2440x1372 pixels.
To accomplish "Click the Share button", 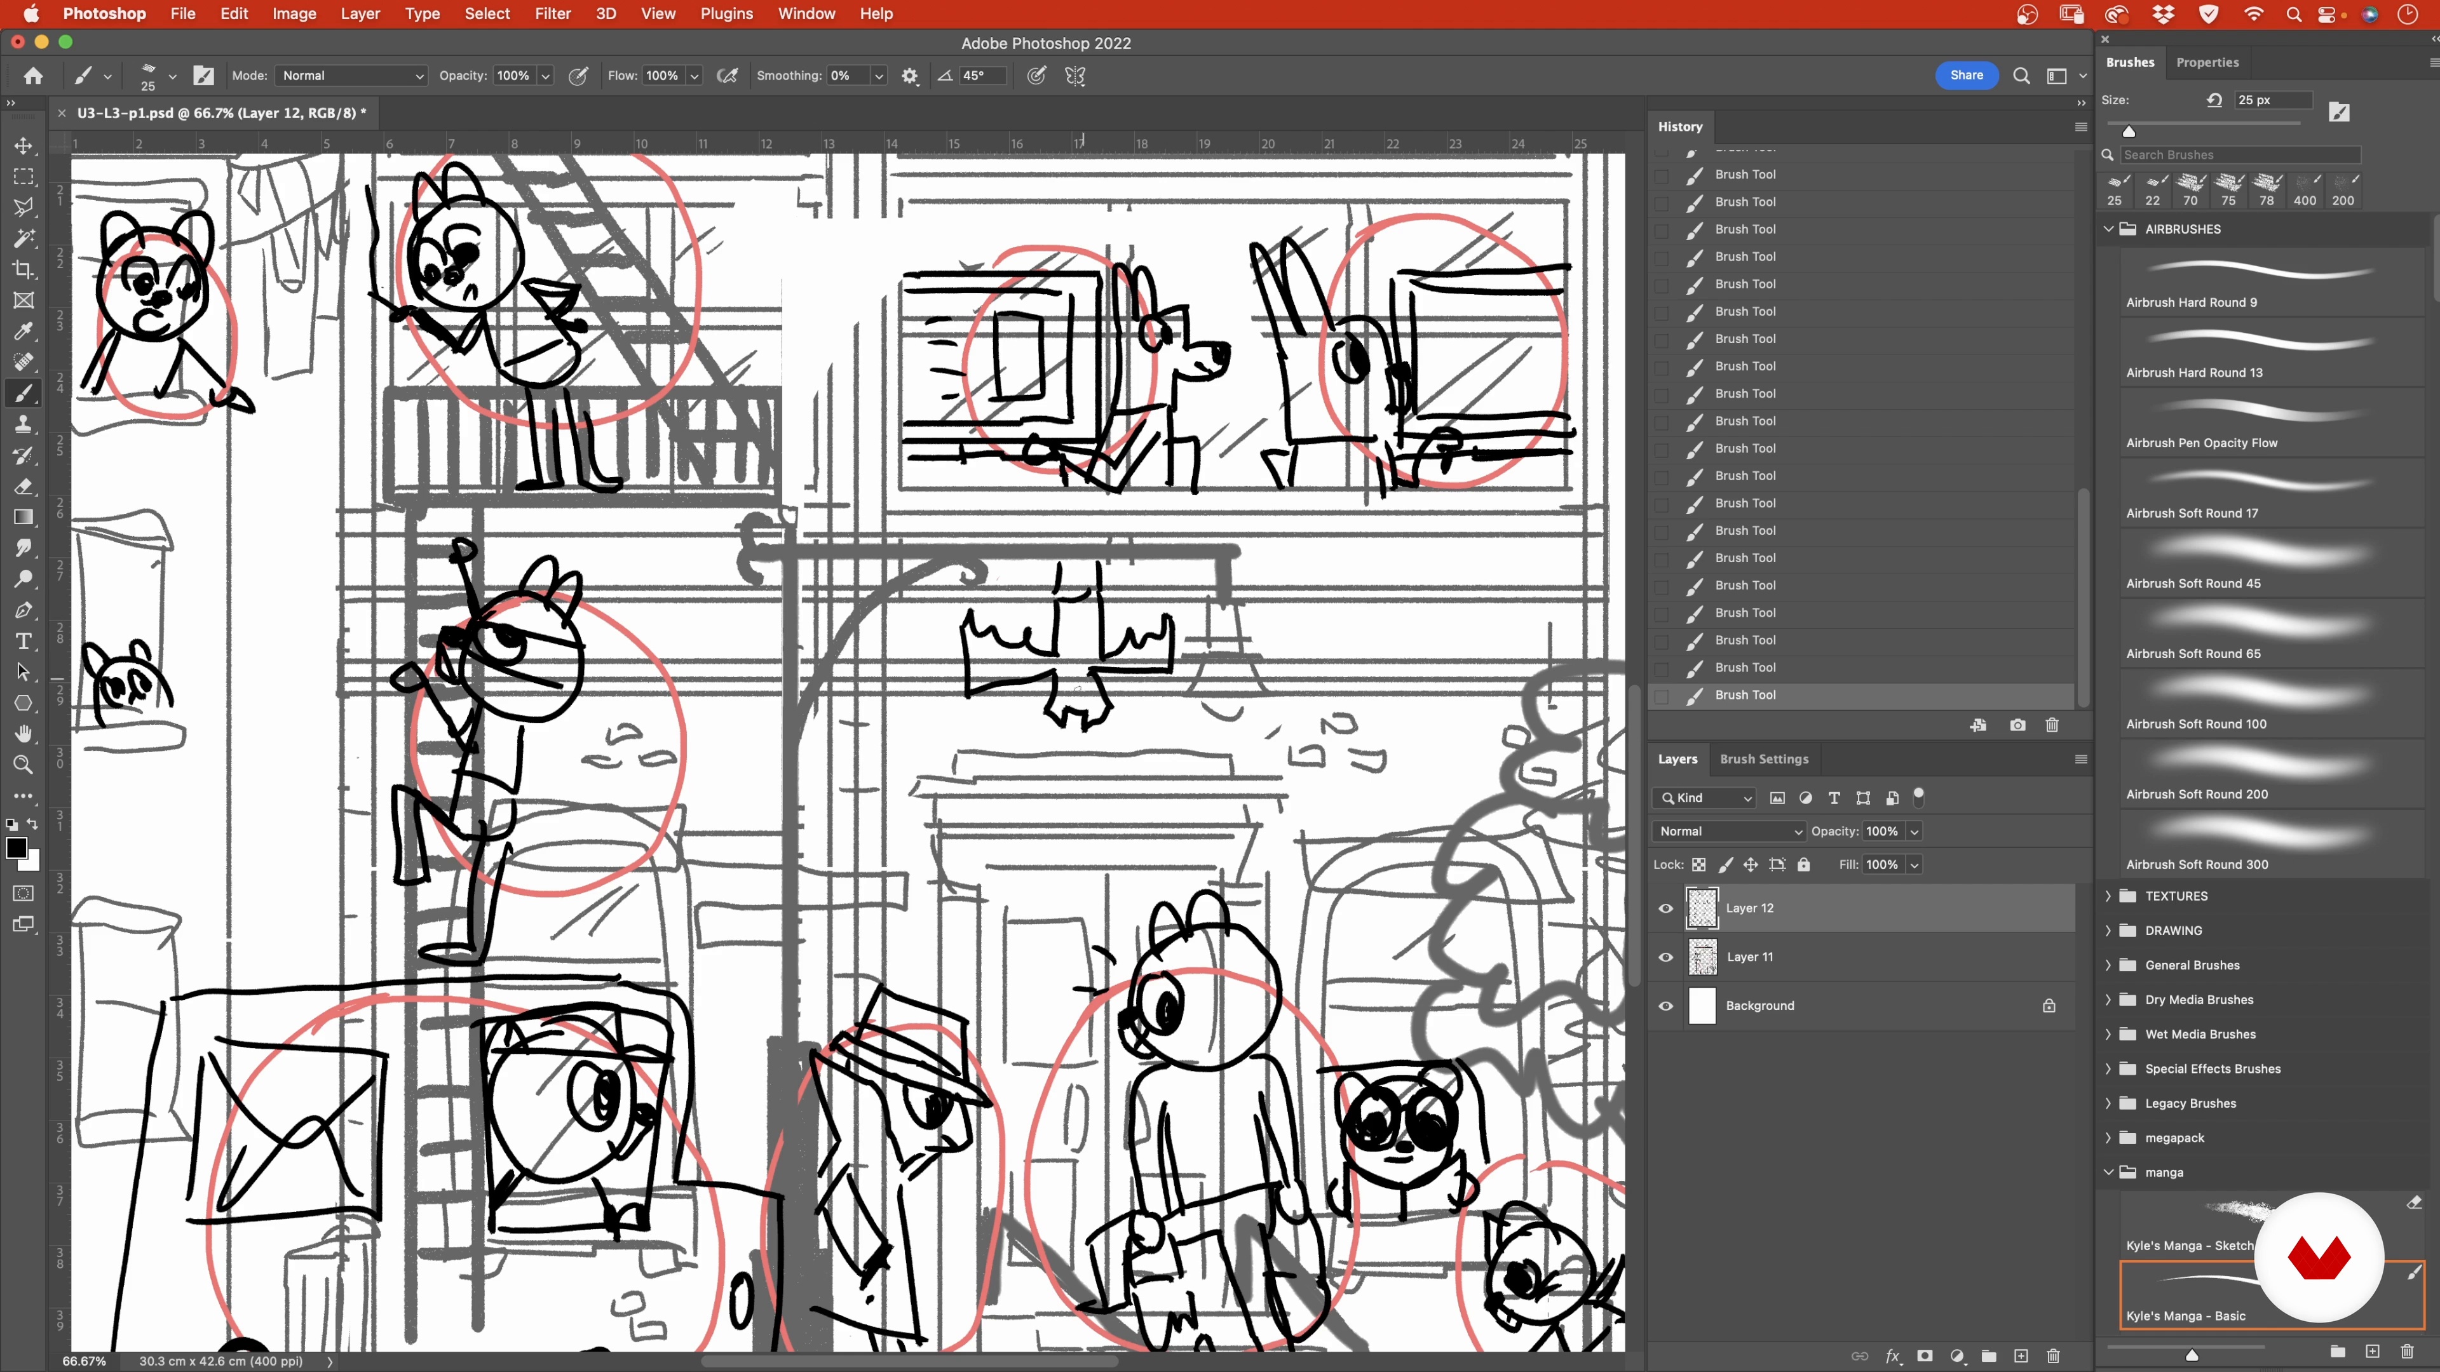I will 1967,76.
